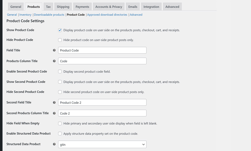
Task: Click help icon beside Products Column Title
Action: tap(54, 61)
